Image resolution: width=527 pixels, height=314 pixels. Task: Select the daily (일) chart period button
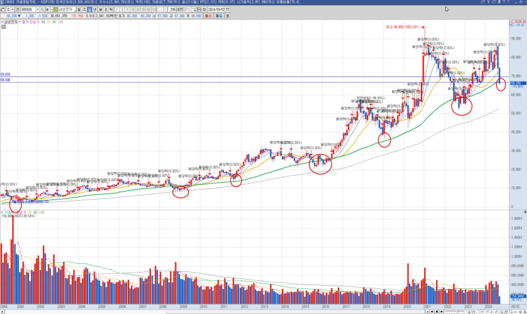[80, 11]
